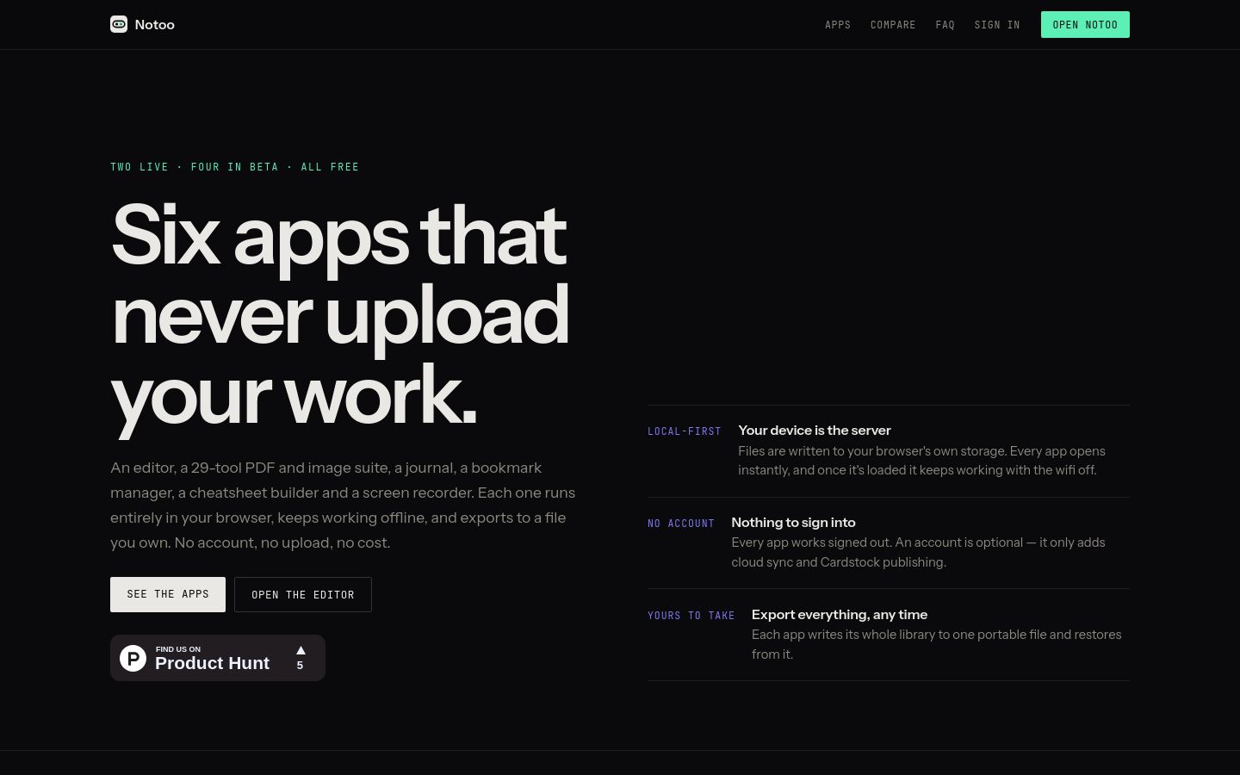This screenshot has height=775, width=1240.
Task: Click the green Open Notoo button
Action: (1085, 24)
